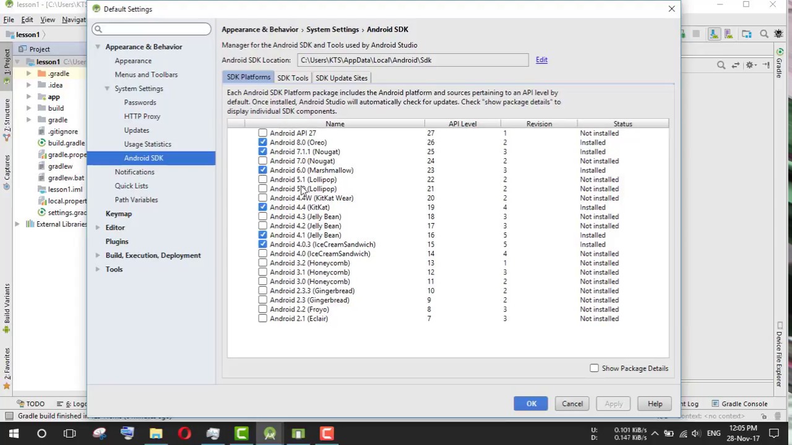This screenshot has width=792, height=445.
Task: Click the Task View taskbar icon
Action: 70,433
